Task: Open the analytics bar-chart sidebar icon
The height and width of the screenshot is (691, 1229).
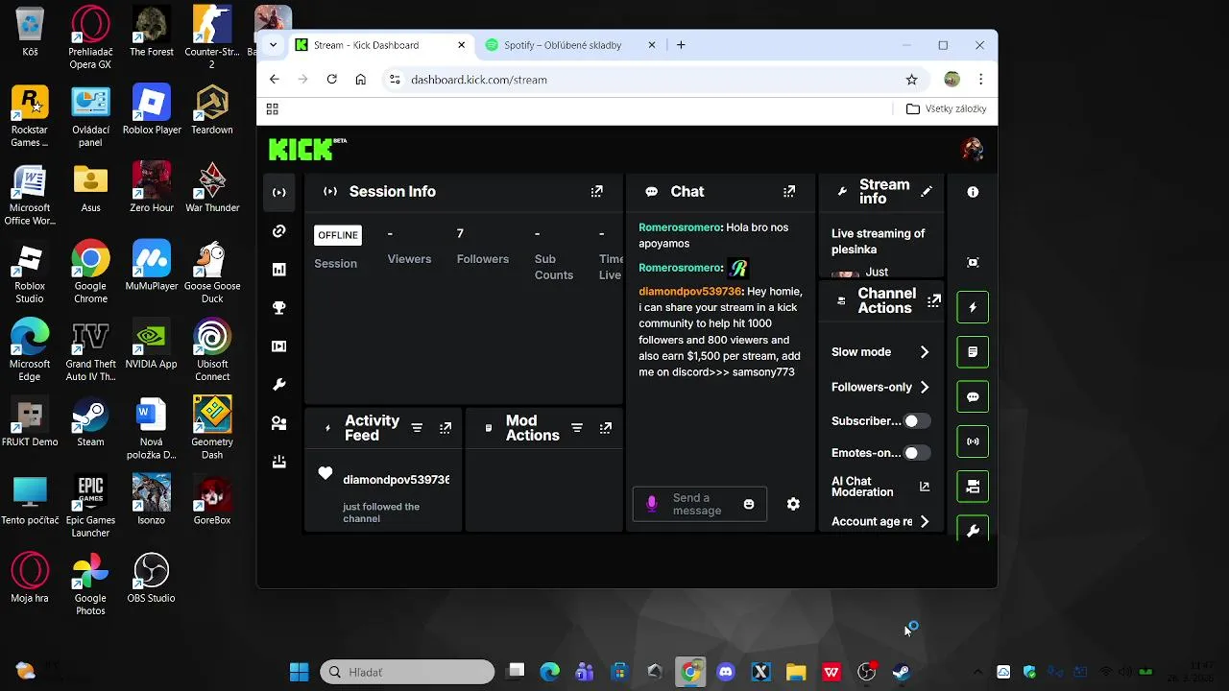Action: pos(279,270)
